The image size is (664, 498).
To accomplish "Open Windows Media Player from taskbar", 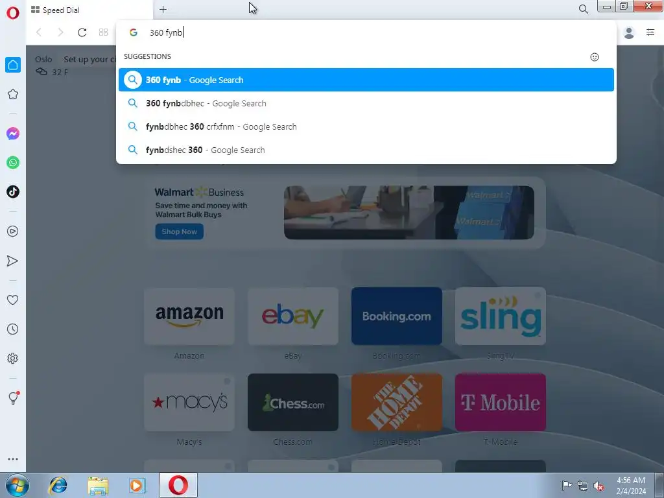I will [x=137, y=485].
